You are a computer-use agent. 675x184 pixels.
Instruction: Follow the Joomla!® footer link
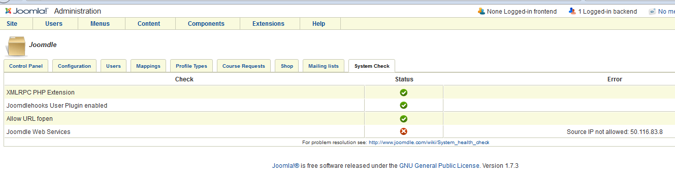(x=285, y=165)
